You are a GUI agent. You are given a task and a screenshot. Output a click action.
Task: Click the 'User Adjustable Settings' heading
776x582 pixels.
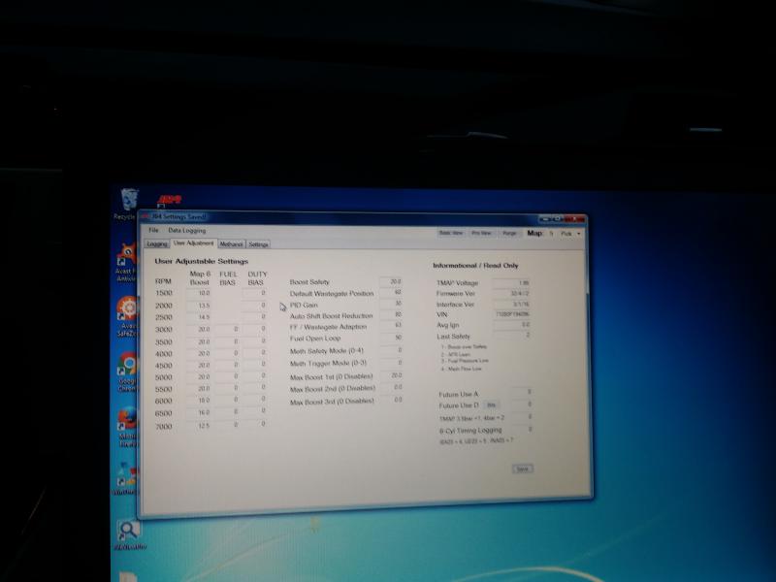pyautogui.click(x=202, y=261)
